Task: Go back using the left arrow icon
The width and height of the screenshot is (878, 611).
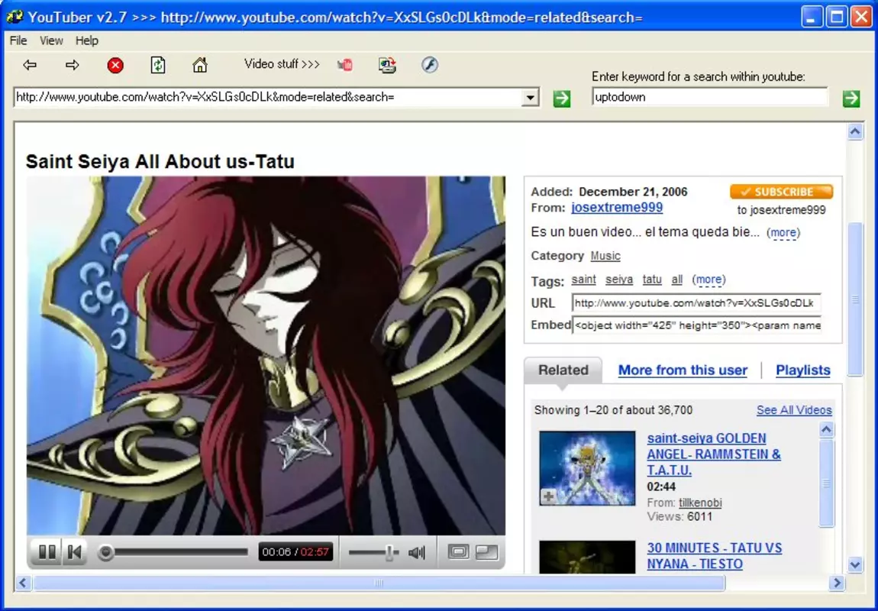Action: click(30, 65)
